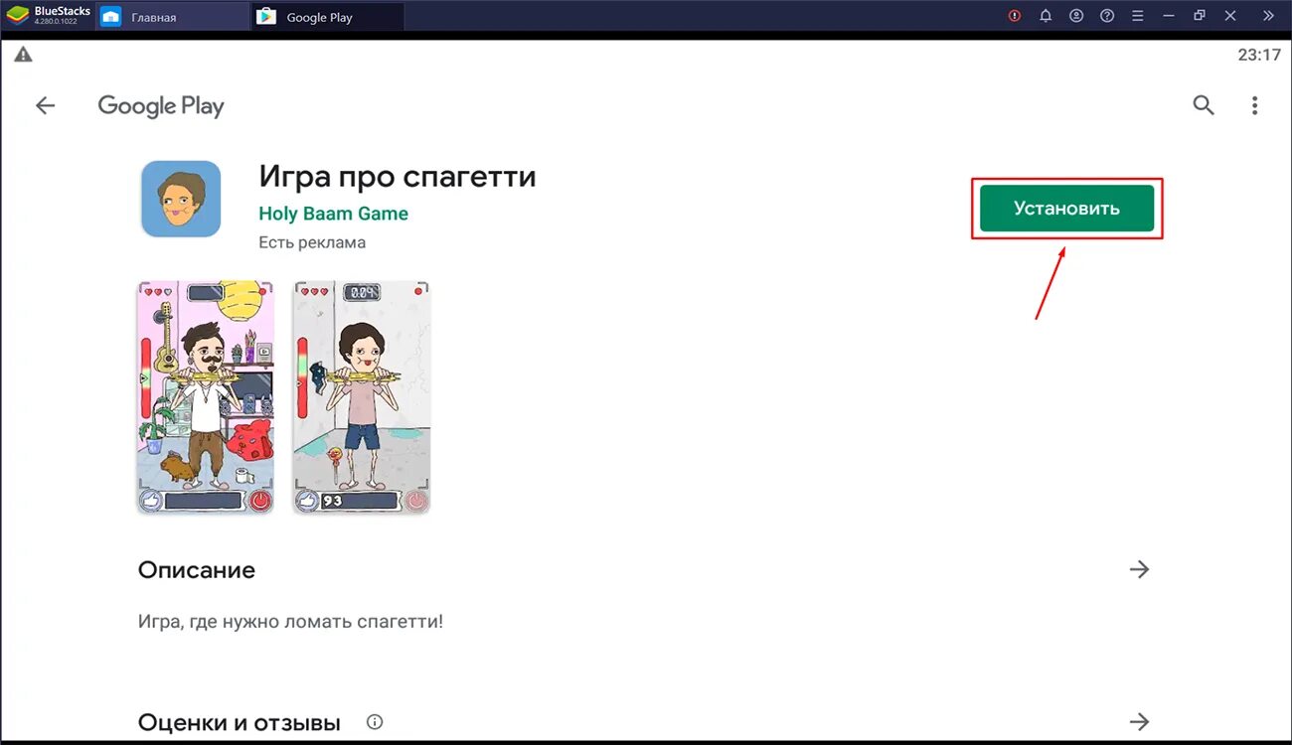Switch to the Google Play tab

click(x=328, y=17)
